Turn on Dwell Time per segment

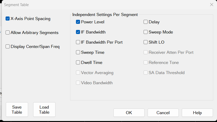click(78, 63)
